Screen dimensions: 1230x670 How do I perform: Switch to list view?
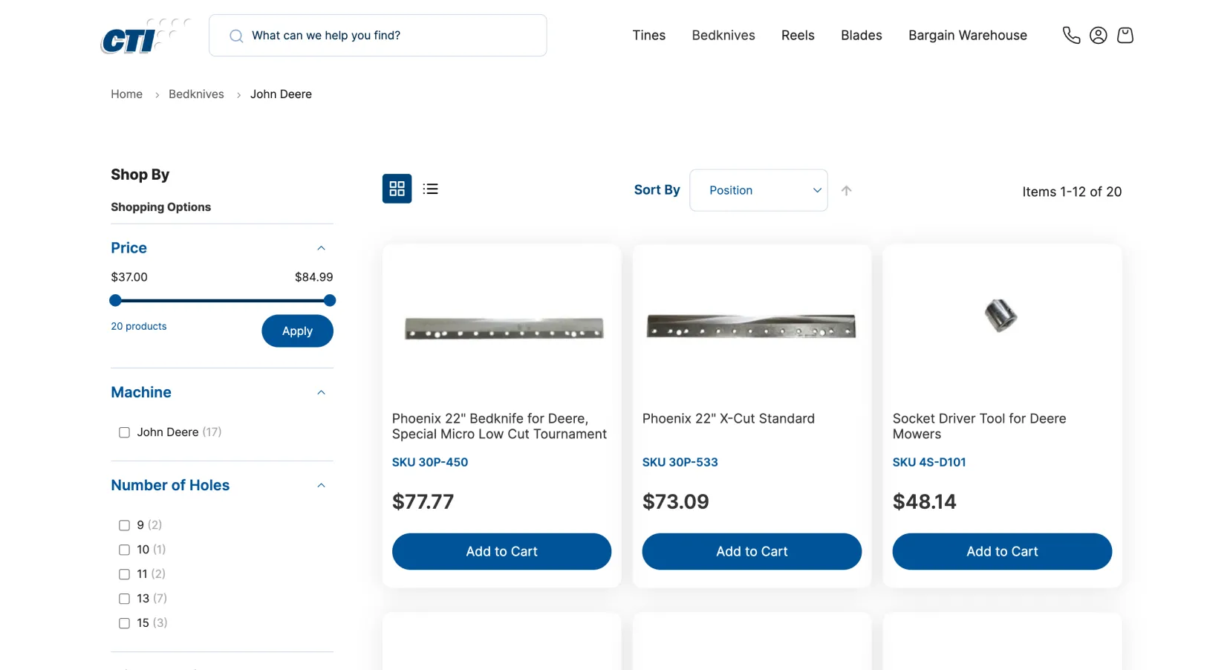[430, 189]
